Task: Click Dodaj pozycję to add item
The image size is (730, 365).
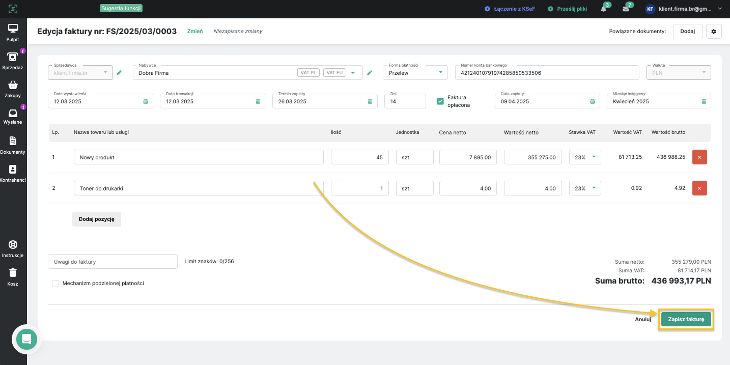Action: (x=97, y=219)
